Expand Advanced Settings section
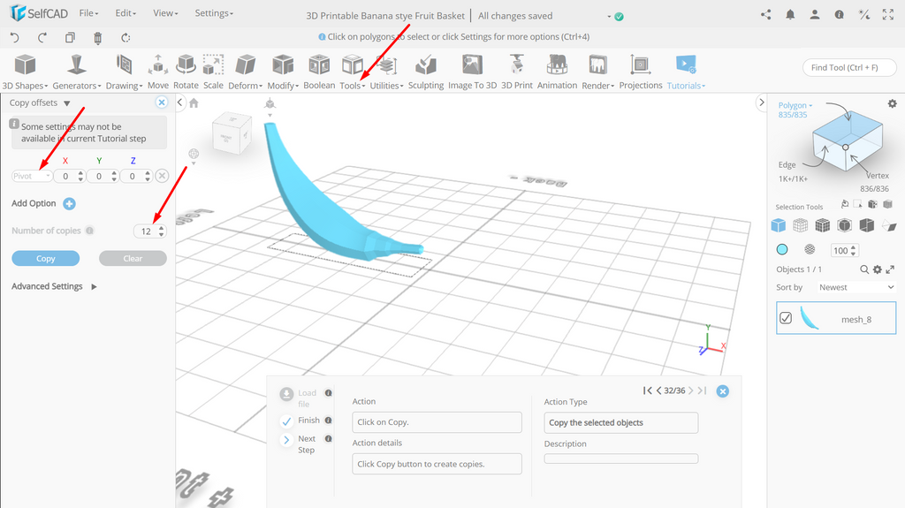Screen dimensions: 905x508 coord(54,286)
